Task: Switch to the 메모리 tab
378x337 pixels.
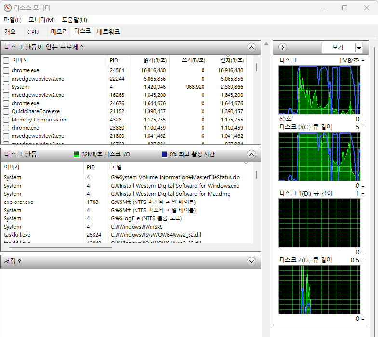Action: (x=59, y=32)
